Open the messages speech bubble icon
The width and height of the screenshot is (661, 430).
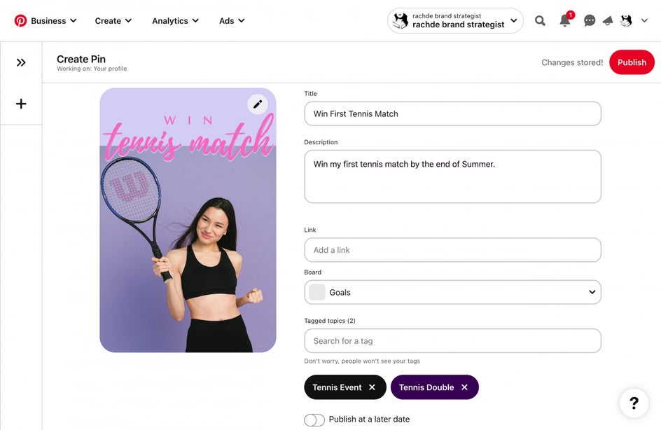[590, 21]
